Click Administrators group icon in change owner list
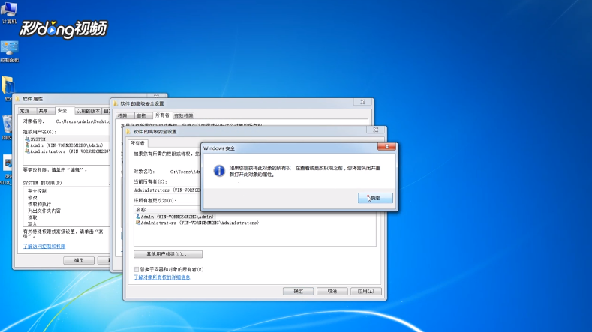This screenshot has width=592, height=332. click(x=138, y=223)
